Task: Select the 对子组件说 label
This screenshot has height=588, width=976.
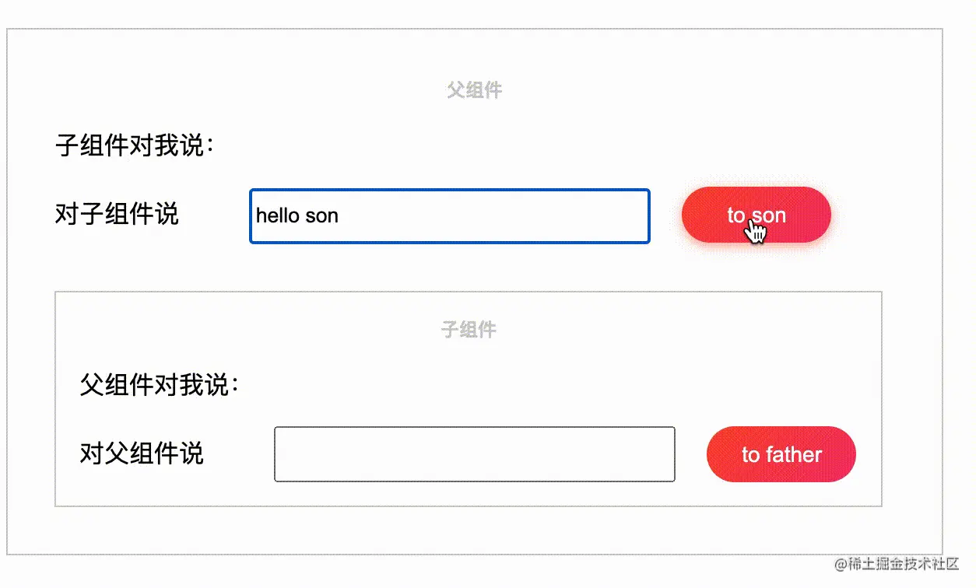Action: (117, 214)
